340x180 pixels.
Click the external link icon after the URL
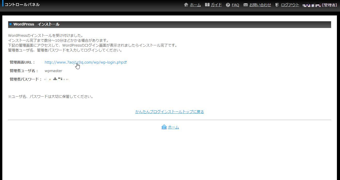[125, 62]
